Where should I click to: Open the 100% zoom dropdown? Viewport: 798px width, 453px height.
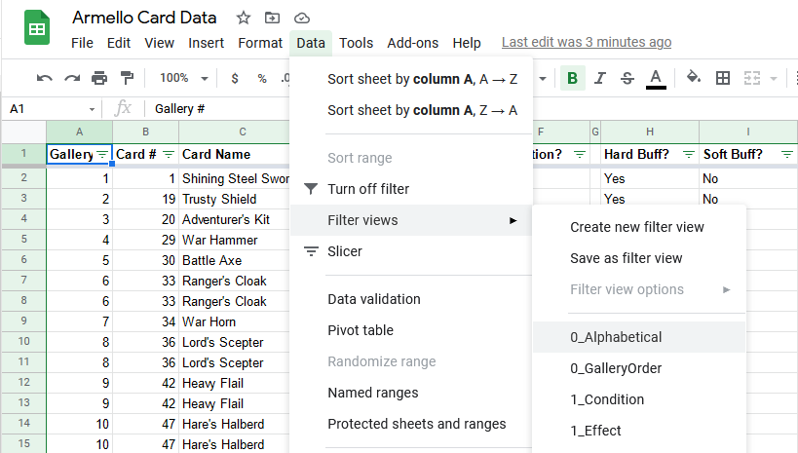(x=183, y=78)
